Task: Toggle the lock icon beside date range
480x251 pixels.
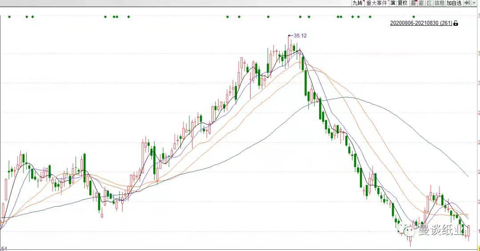Action: click(x=456, y=23)
